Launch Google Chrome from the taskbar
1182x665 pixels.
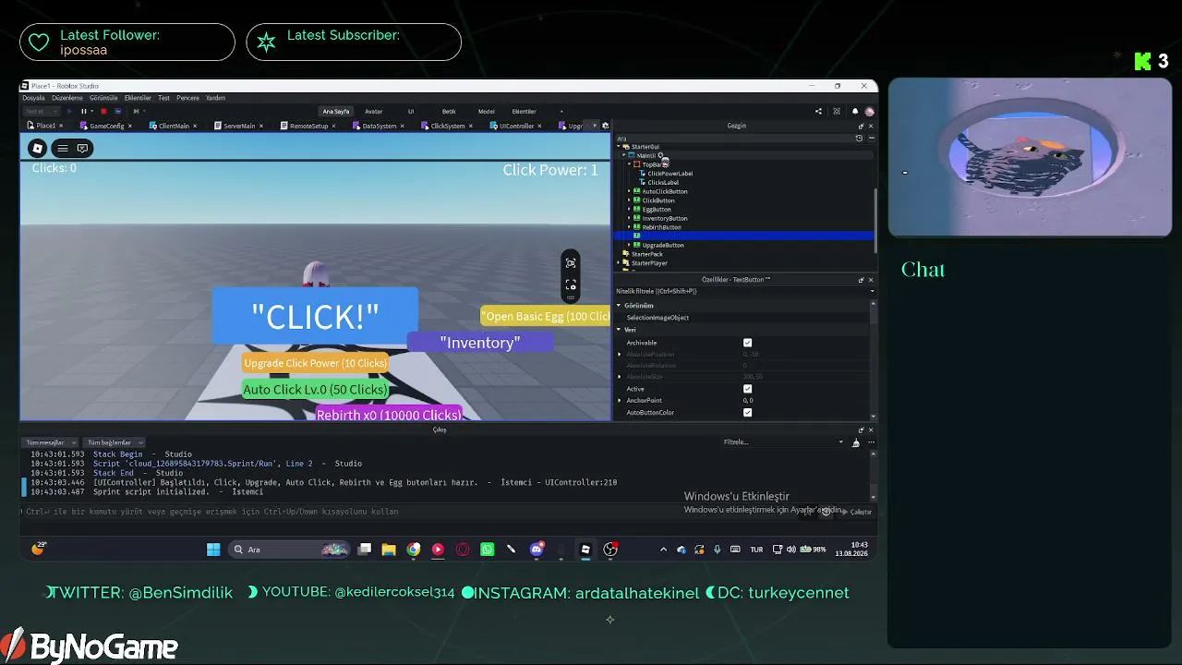414,550
